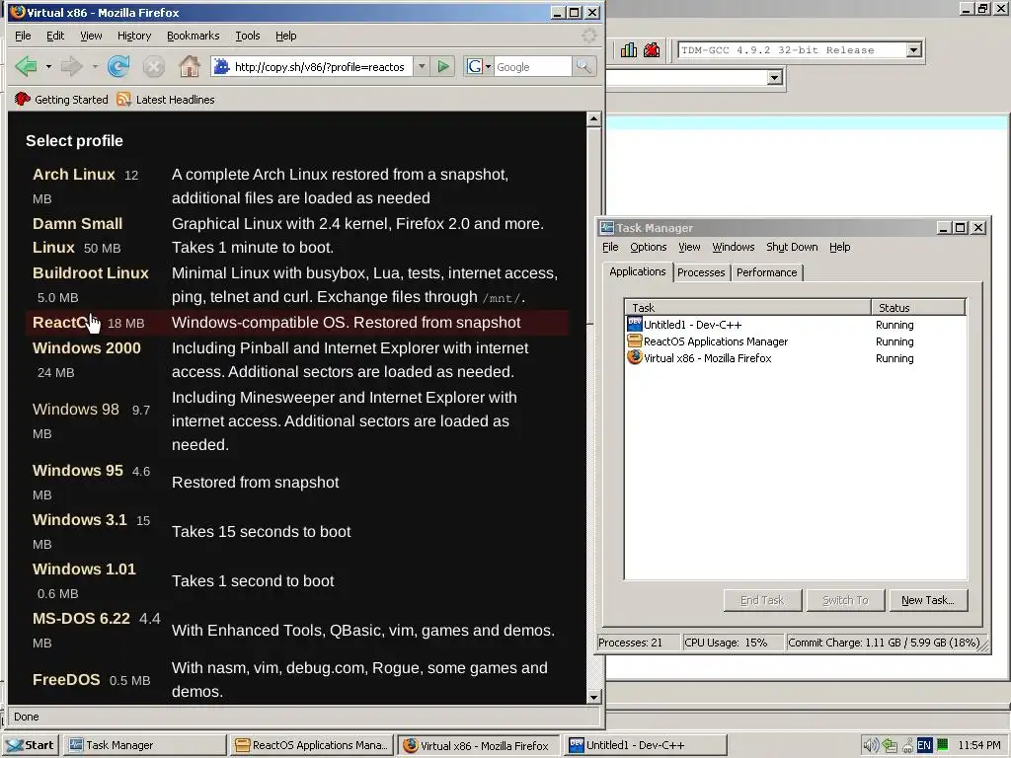Expand the address bar URL dropdown

click(x=421, y=66)
